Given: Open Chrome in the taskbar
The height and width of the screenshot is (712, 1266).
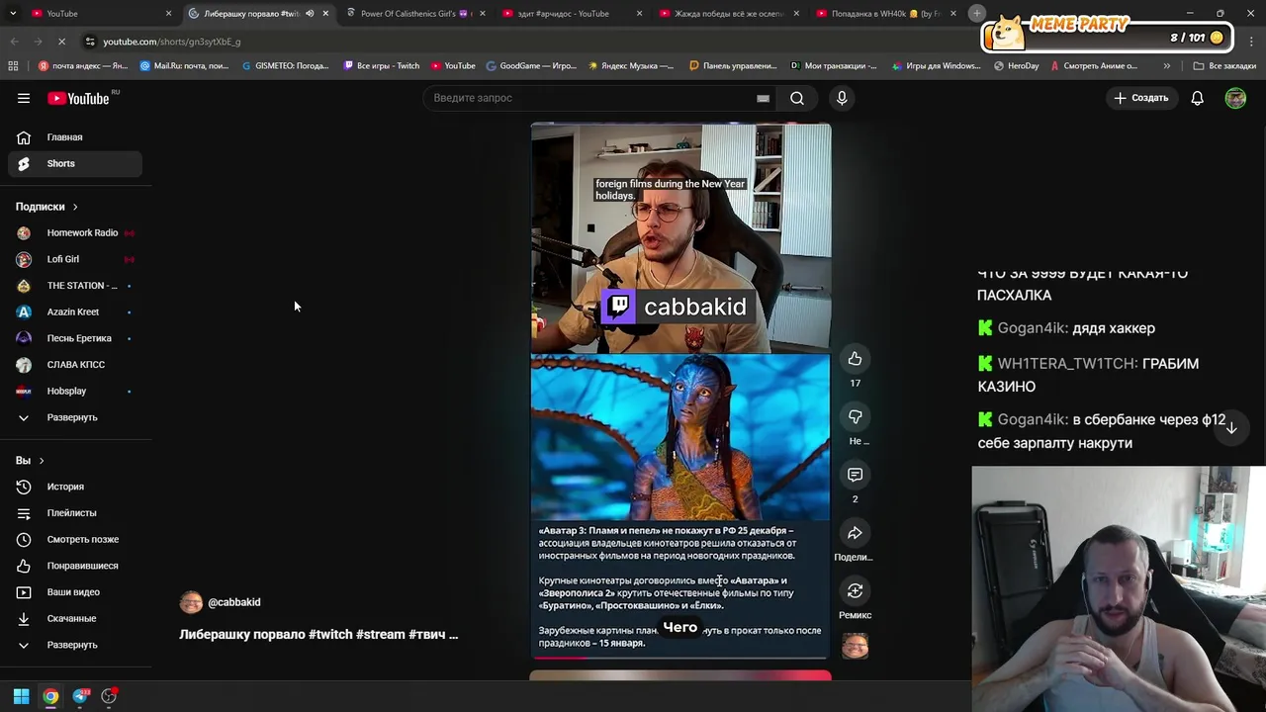Looking at the screenshot, I should tap(50, 696).
